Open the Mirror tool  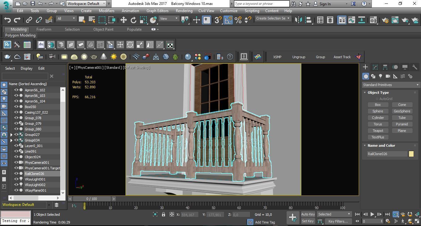point(298,20)
